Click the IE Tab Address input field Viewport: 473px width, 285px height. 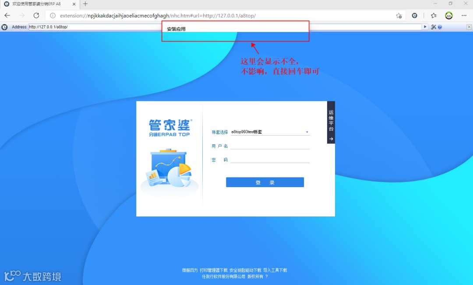click(225, 27)
